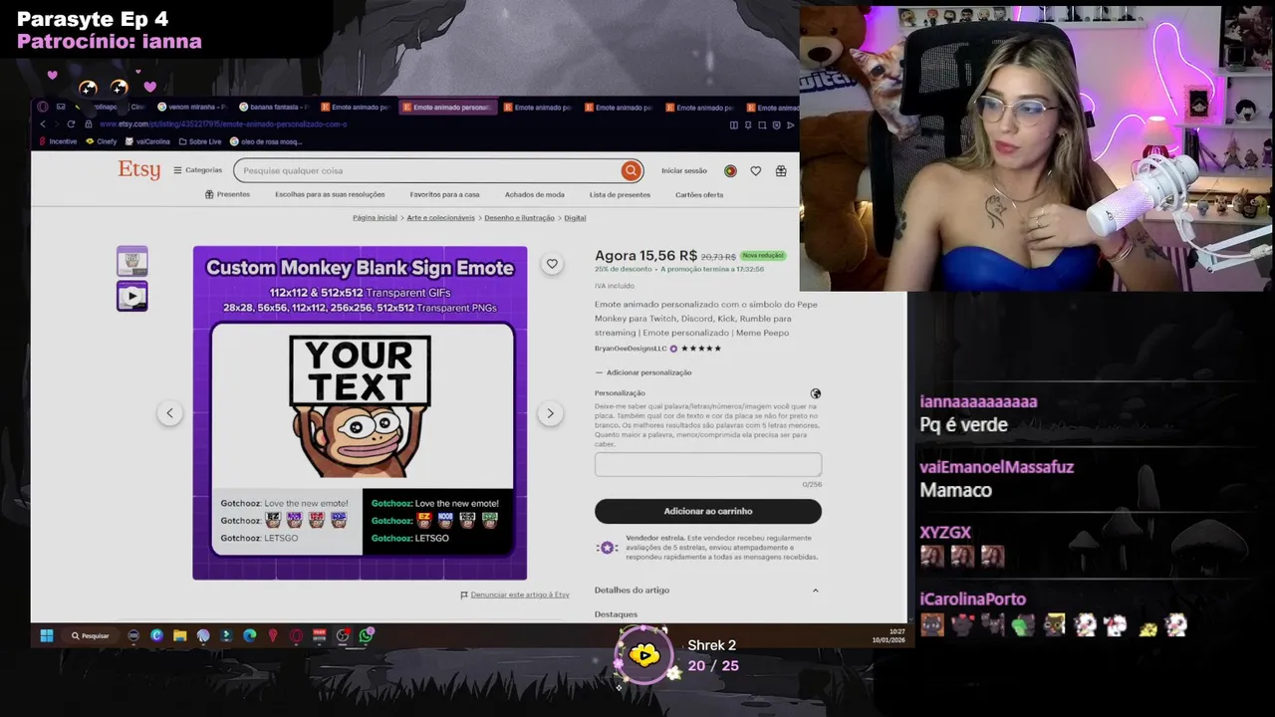
Task: Open the Incentive bookmark
Action: (x=58, y=141)
